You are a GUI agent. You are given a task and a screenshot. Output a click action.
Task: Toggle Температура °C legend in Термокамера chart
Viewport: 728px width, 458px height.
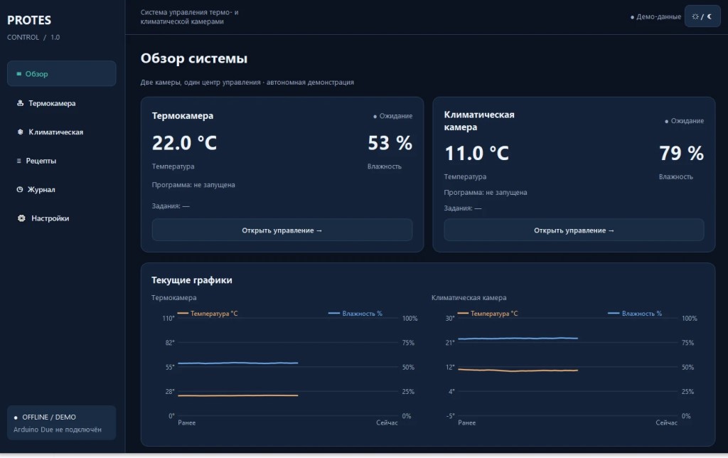tap(208, 314)
